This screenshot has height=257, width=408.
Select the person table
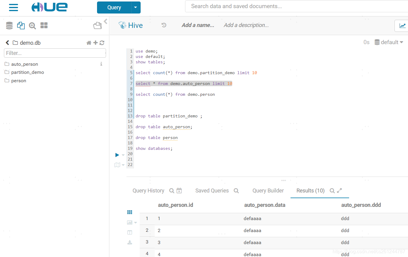19,81
